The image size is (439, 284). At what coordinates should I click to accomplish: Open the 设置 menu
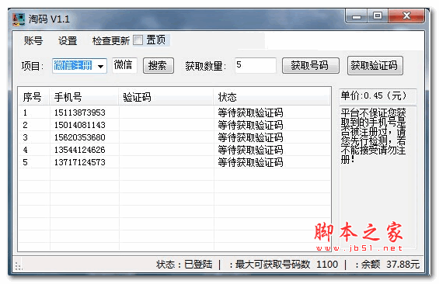click(68, 41)
